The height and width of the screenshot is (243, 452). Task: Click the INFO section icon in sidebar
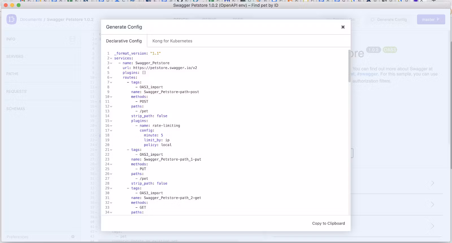coord(72,40)
